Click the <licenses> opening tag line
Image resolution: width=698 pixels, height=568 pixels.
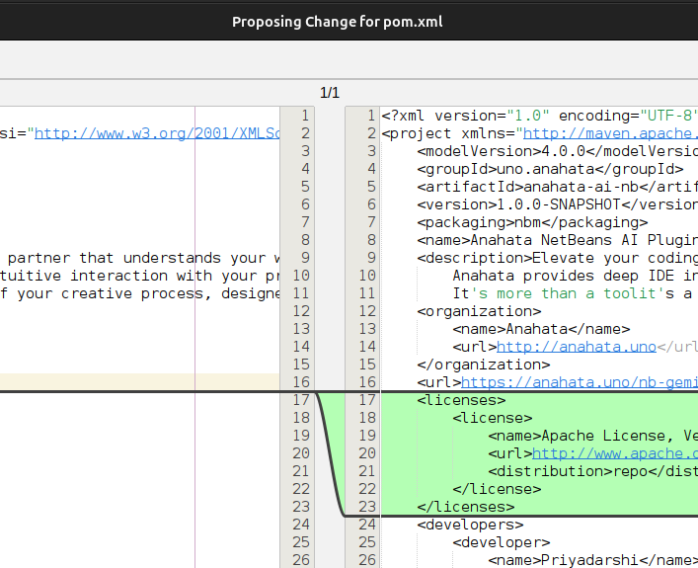[x=461, y=400]
